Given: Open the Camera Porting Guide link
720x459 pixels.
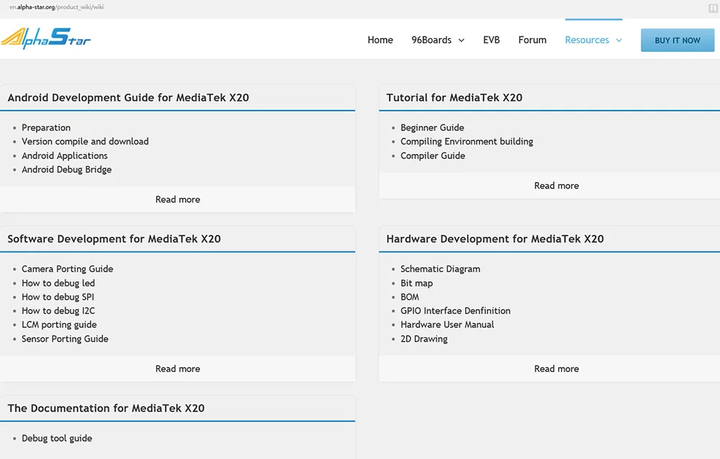Looking at the screenshot, I should tap(67, 269).
